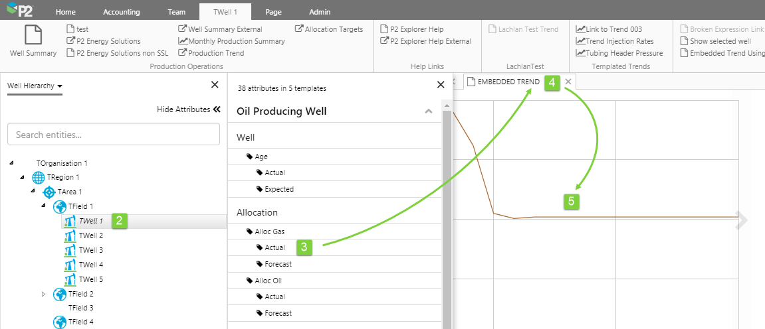
Task: Close the Well Hierarchy panel
Action: coord(215,84)
